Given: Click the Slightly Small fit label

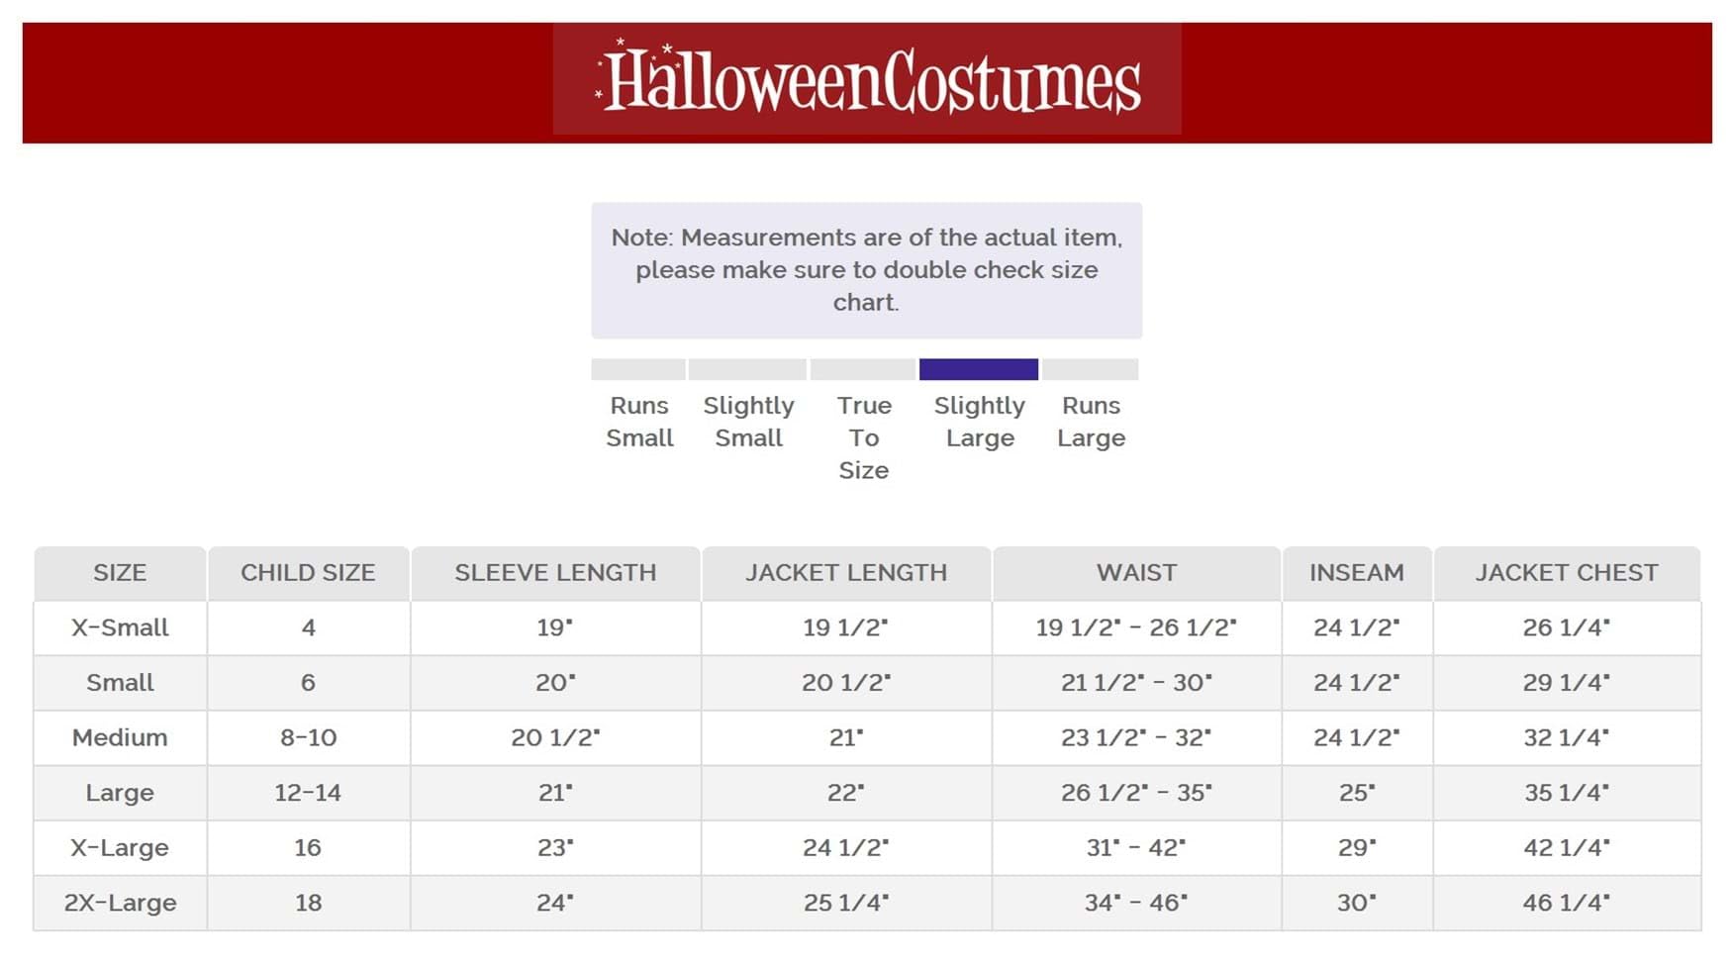Looking at the screenshot, I should (x=748, y=422).
